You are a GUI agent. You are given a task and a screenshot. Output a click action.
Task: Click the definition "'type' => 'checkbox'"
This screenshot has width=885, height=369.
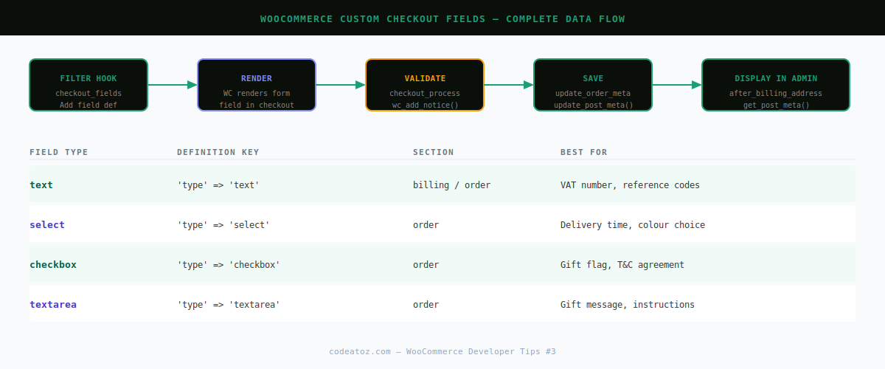[229, 264]
